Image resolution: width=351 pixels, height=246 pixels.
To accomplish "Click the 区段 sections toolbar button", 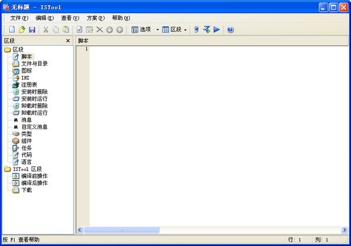I will click(172, 29).
